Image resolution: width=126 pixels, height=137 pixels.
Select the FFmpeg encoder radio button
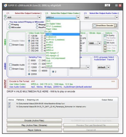coord(10,25)
